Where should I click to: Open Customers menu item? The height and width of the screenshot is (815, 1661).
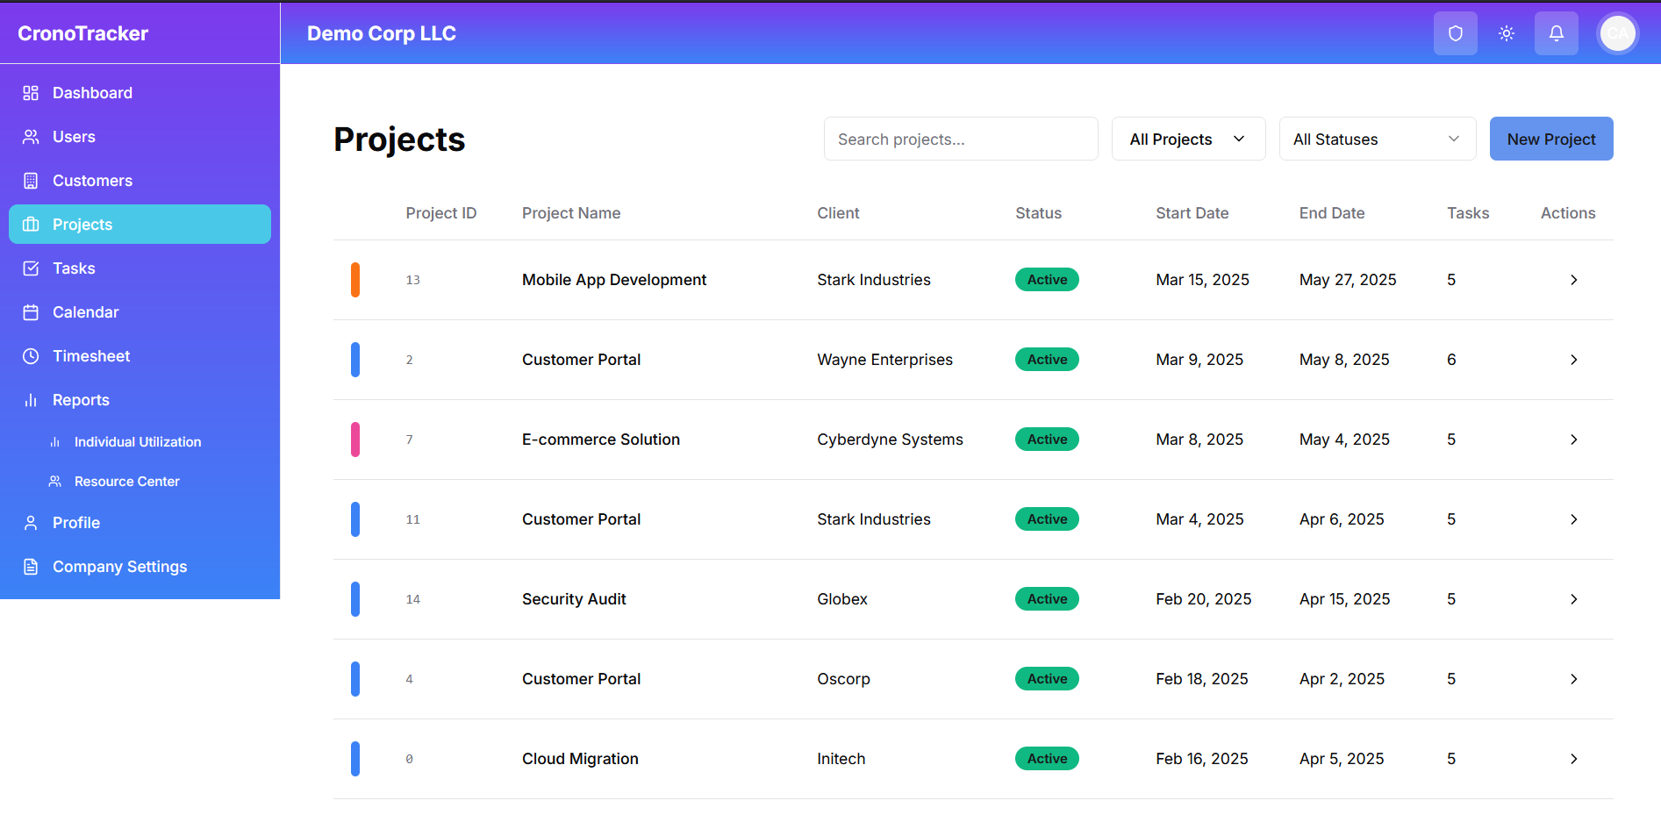point(140,181)
